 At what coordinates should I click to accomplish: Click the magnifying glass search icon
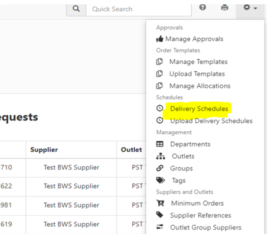click(x=76, y=9)
